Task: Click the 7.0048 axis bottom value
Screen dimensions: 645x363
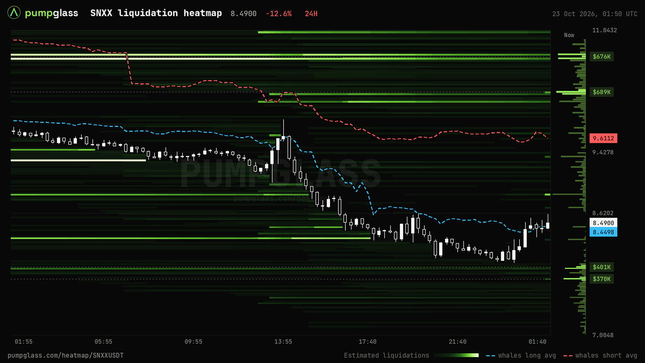Action: (603, 335)
